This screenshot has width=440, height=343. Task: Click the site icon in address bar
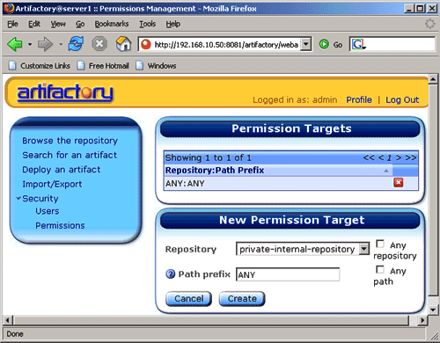(x=145, y=45)
